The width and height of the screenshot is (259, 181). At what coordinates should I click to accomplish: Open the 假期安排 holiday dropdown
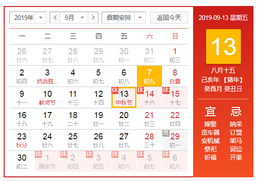point(123,18)
